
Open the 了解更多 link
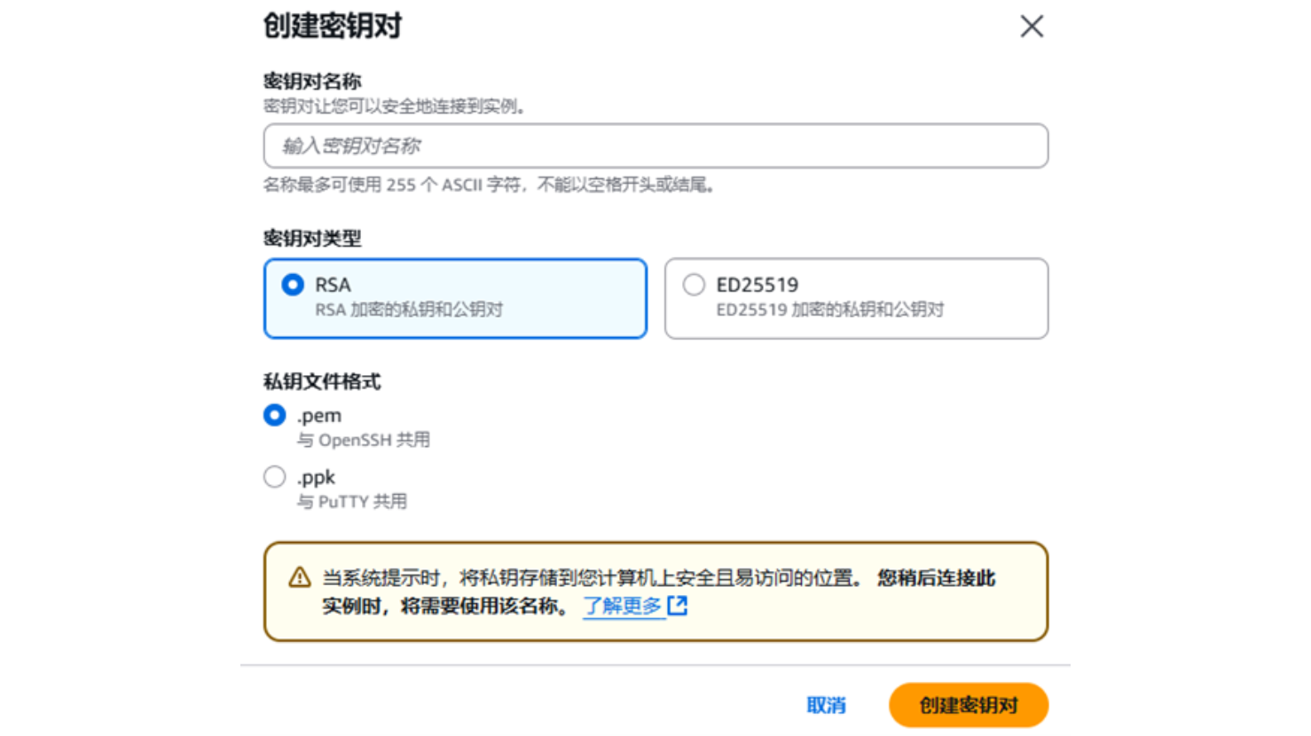point(622,606)
